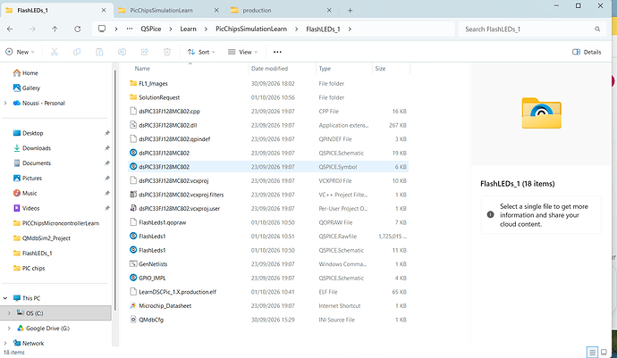
Task: Click the Share icon in toolbar
Action: (144, 52)
